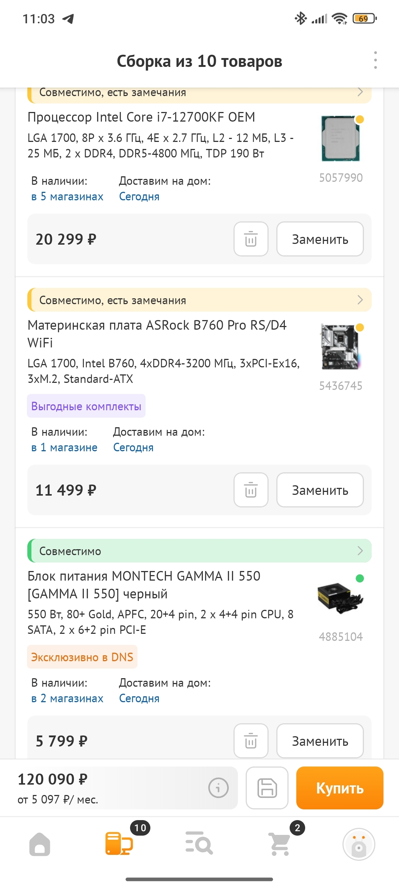Open the PC configurator tab
The width and height of the screenshot is (399, 887).
[119, 843]
